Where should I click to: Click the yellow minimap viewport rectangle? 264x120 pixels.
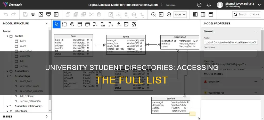192,114
